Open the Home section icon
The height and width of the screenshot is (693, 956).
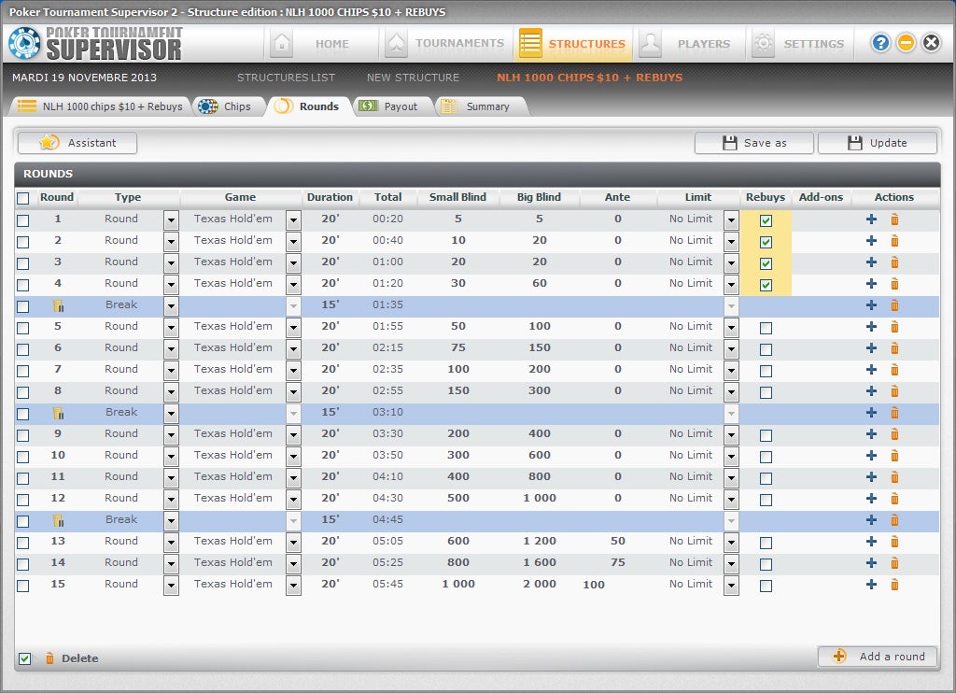[x=281, y=43]
